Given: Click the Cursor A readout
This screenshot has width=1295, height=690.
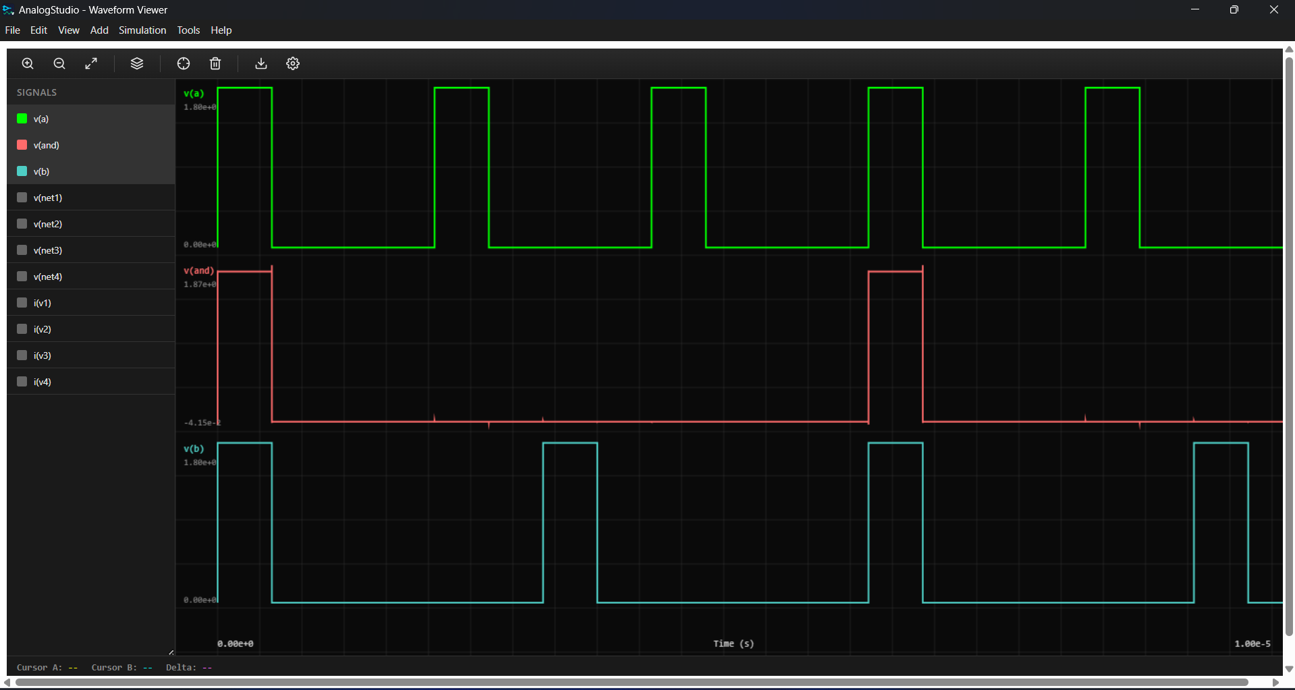Looking at the screenshot, I should click(x=47, y=668).
